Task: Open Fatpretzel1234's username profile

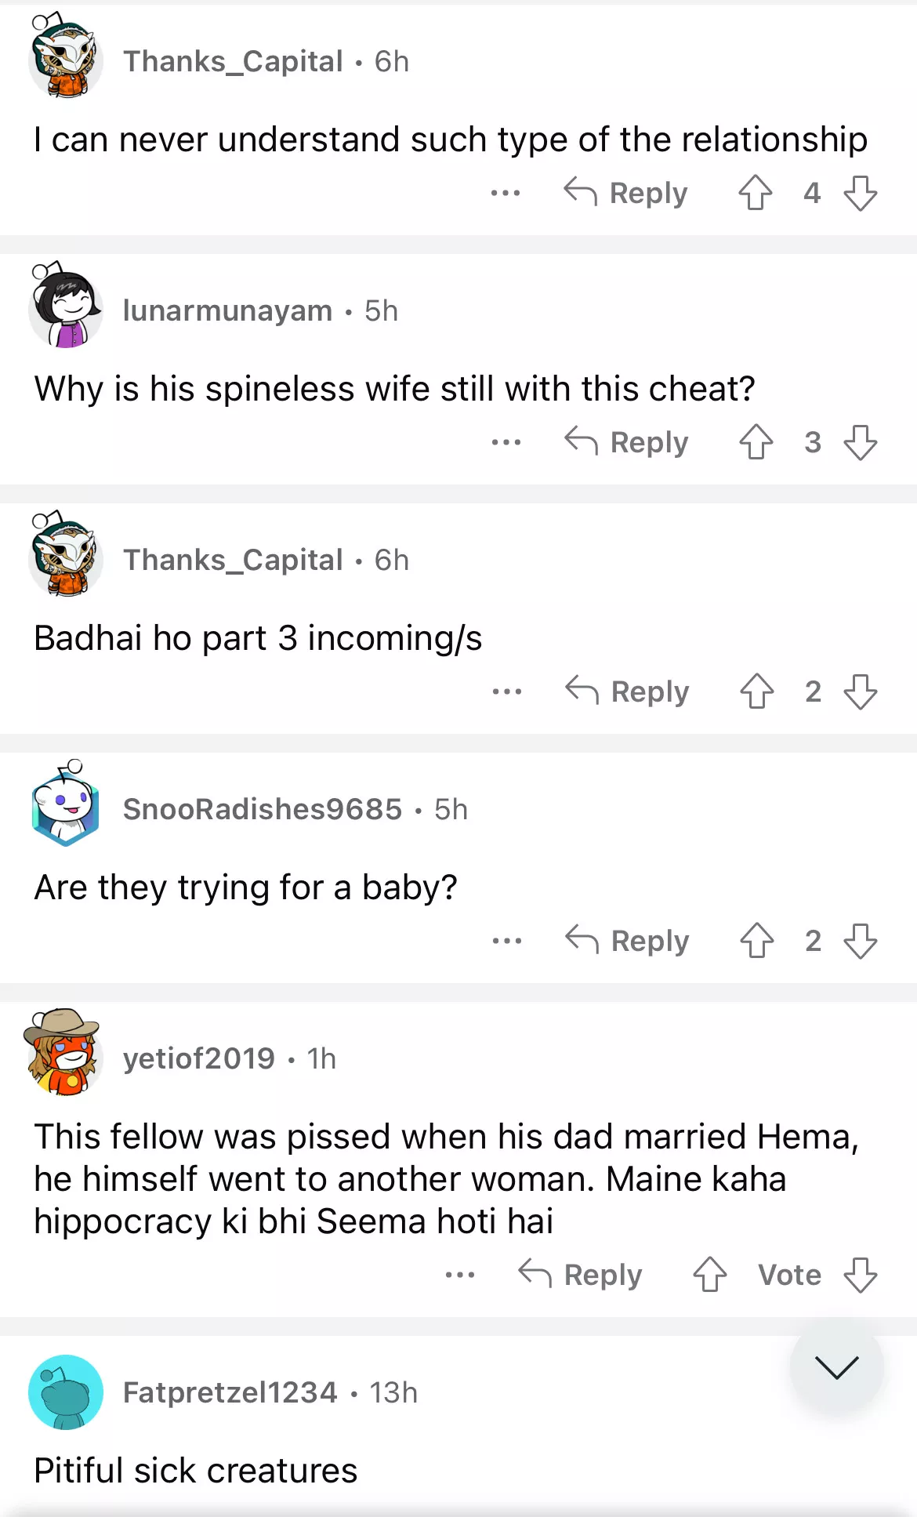Action: click(230, 1392)
